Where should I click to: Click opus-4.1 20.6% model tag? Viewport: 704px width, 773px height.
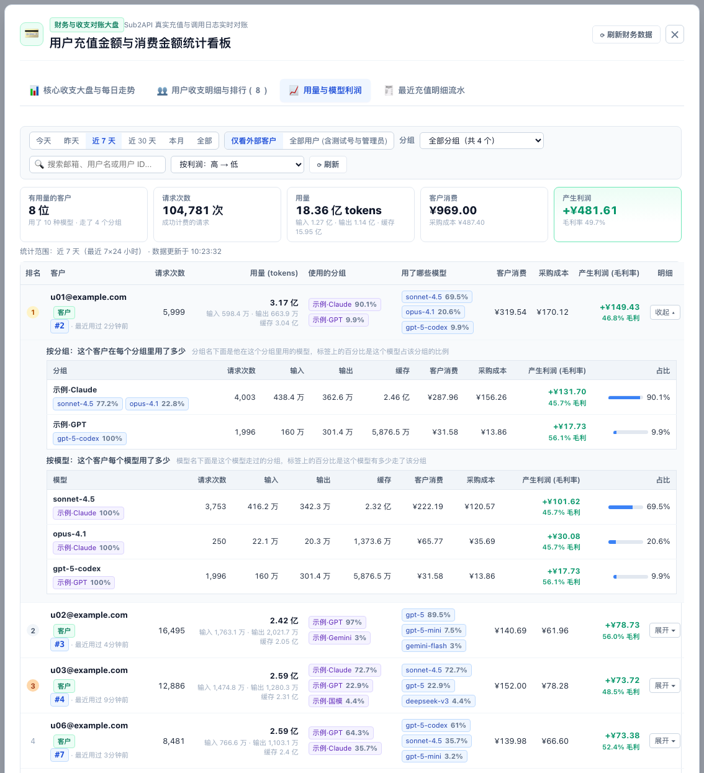(x=433, y=312)
